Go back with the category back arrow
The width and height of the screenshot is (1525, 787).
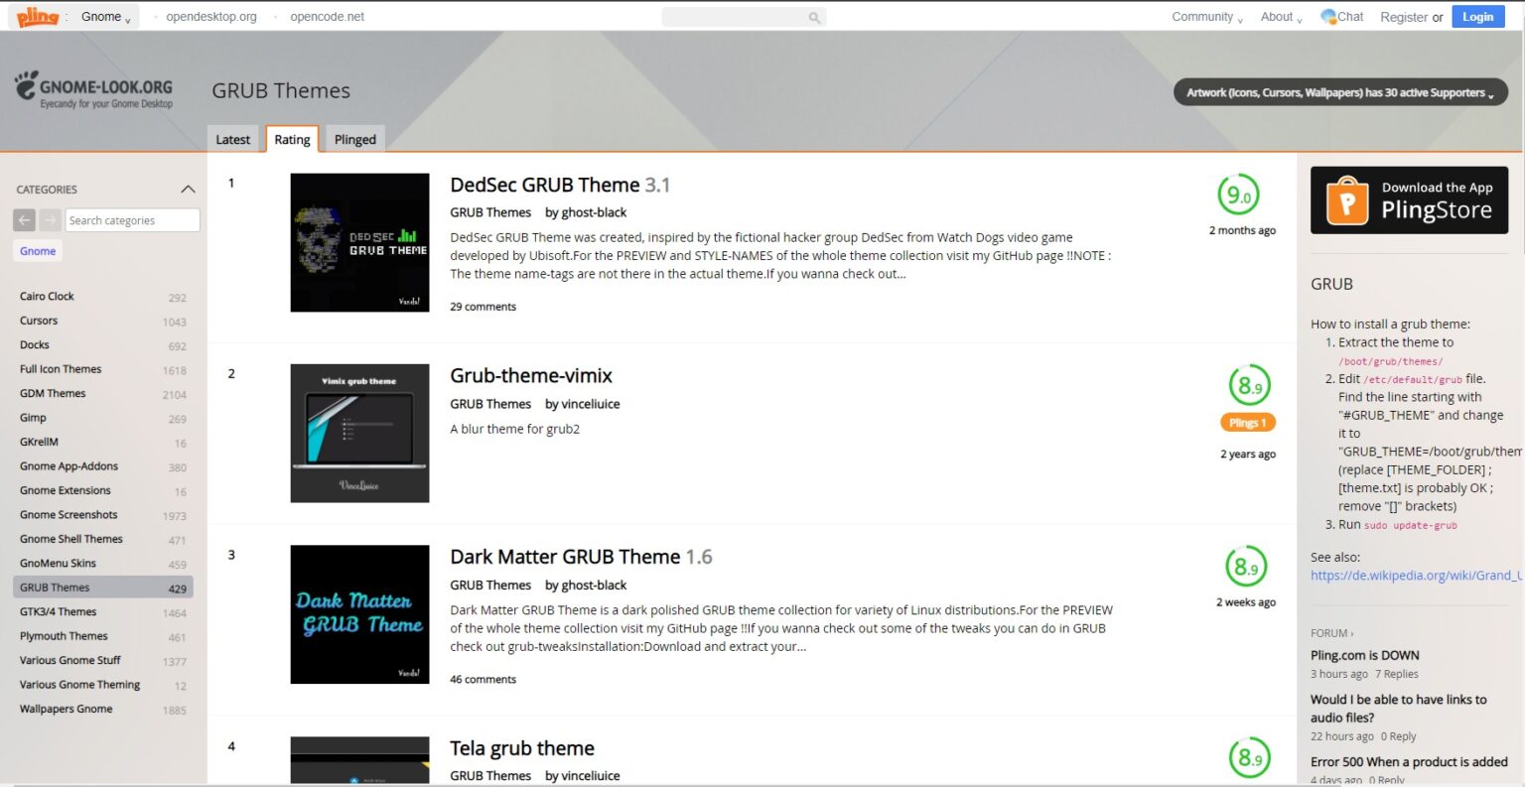25,220
